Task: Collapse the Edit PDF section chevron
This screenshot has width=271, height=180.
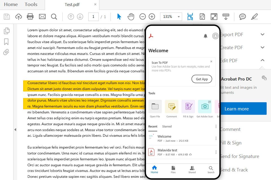Action: [x=262, y=60]
